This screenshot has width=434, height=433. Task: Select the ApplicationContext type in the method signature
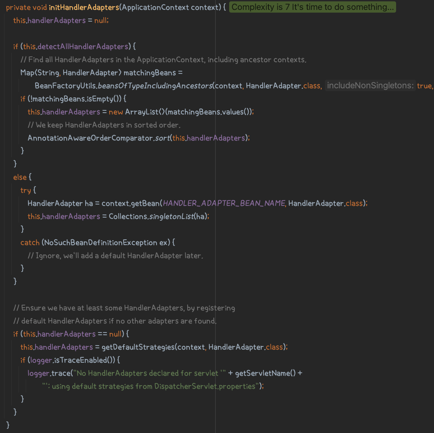tap(155, 7)
